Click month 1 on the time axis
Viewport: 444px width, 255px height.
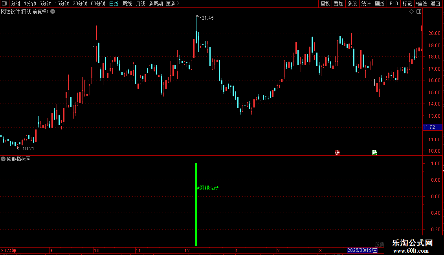237,251
